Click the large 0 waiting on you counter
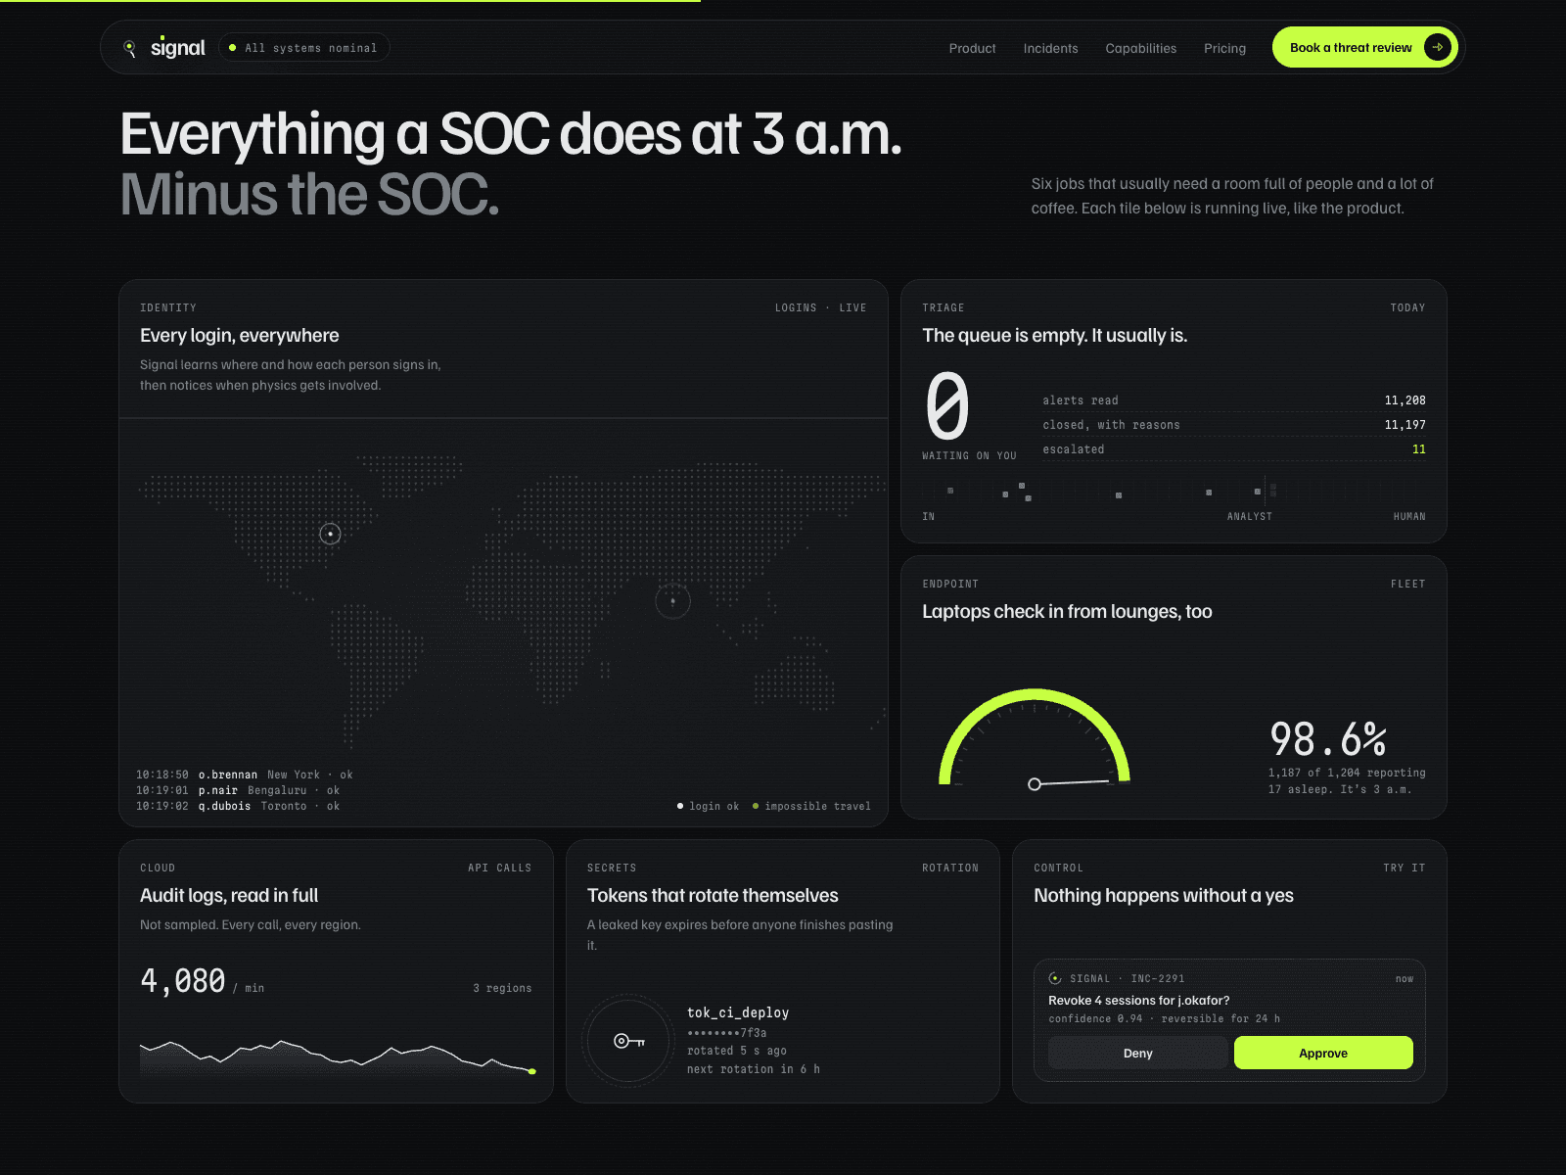1566x1175 pixels. coord(947,405)
